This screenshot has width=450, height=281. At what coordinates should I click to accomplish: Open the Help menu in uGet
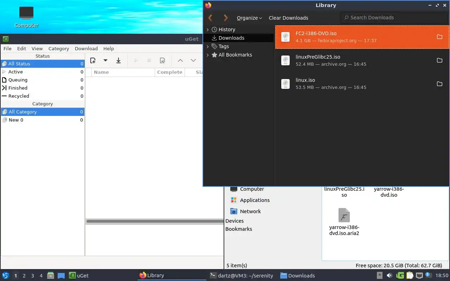109,48
